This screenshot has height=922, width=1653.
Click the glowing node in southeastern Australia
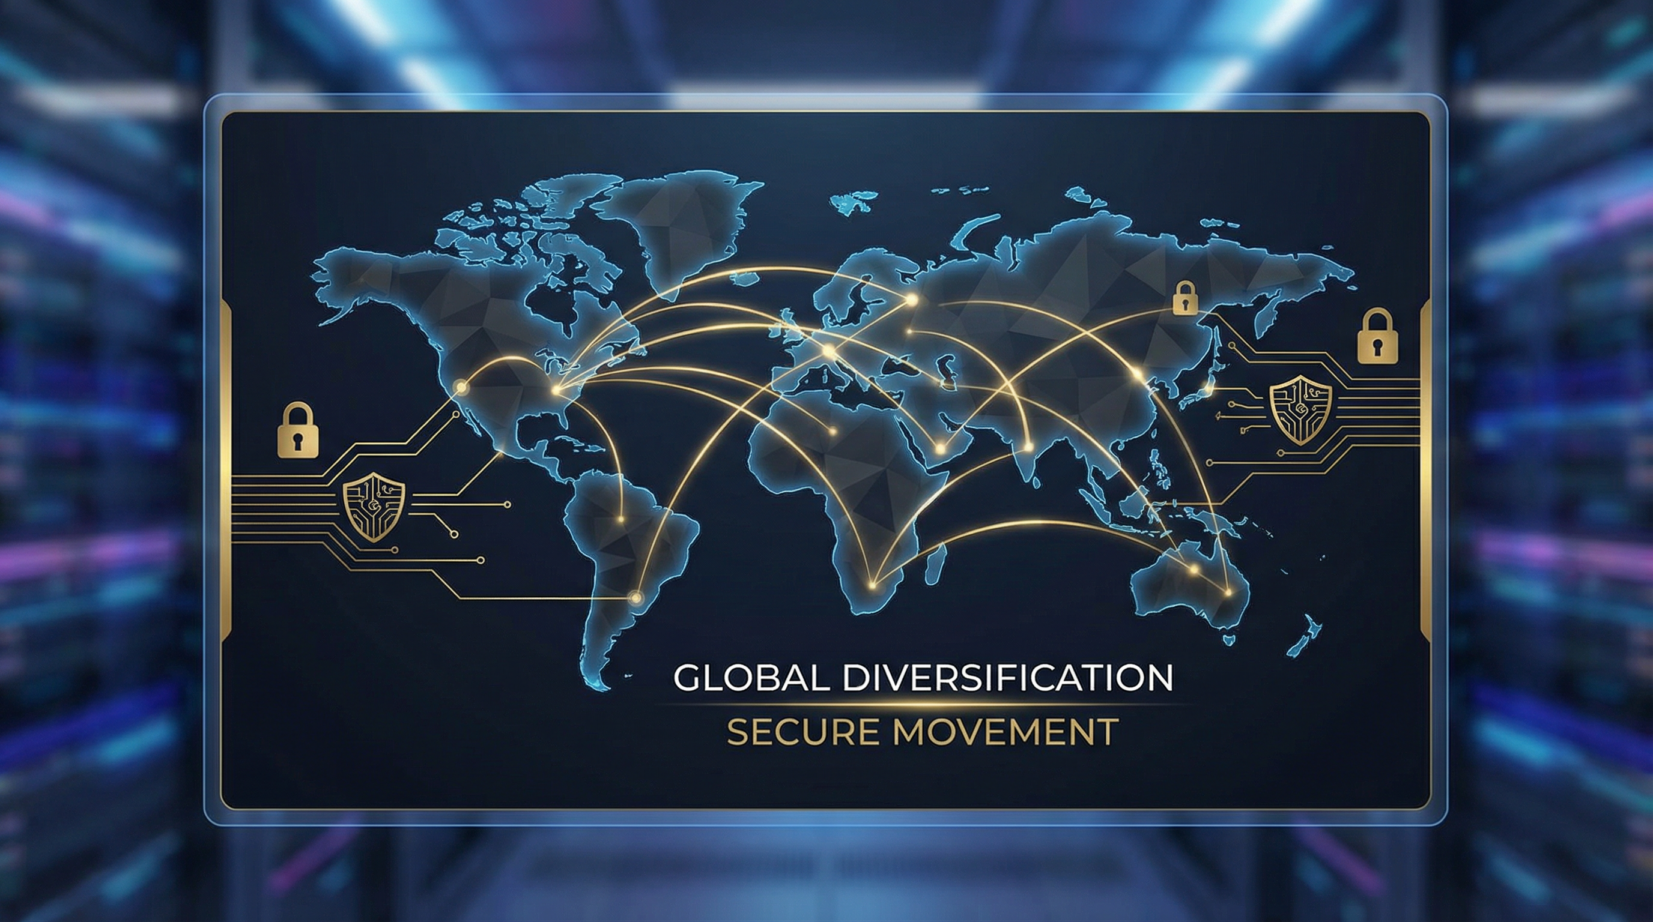pyautogui.click(x=1228, y=592)
